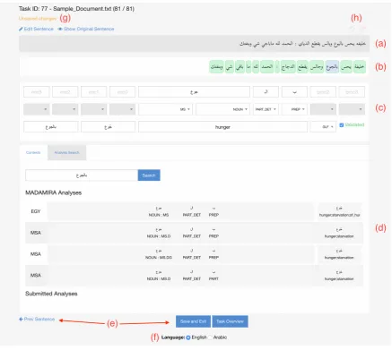The height and width of the screenshot is (350, 392).
Task: Click the left arrow icon before Prev Sentence
Action: point(21,320)
